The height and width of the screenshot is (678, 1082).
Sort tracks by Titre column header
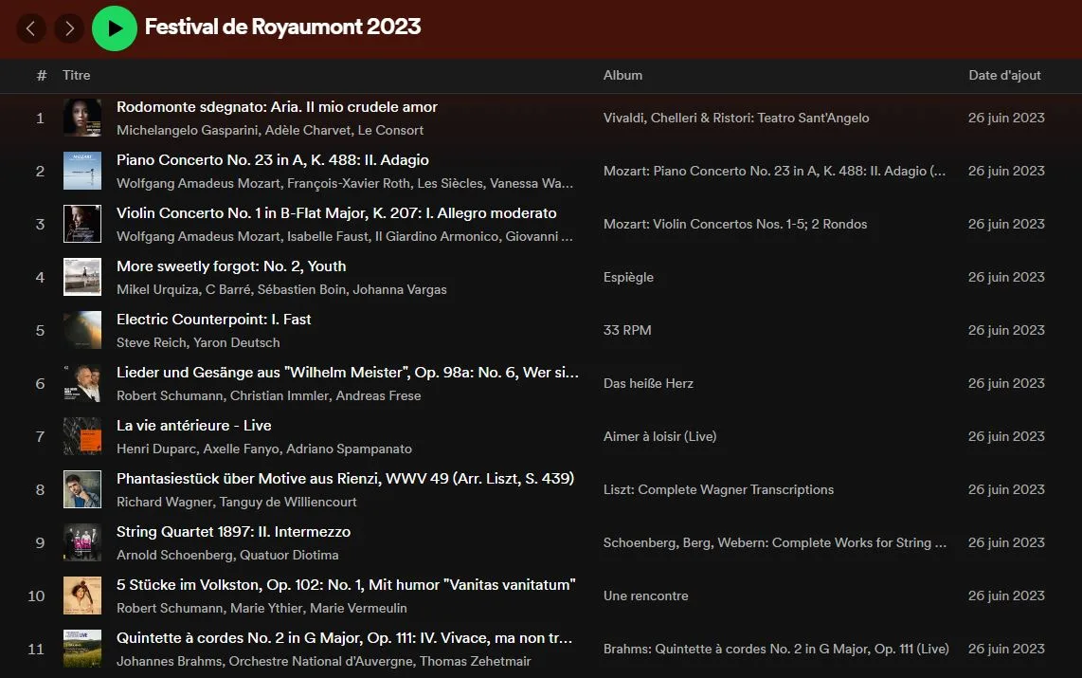(77, 75)
